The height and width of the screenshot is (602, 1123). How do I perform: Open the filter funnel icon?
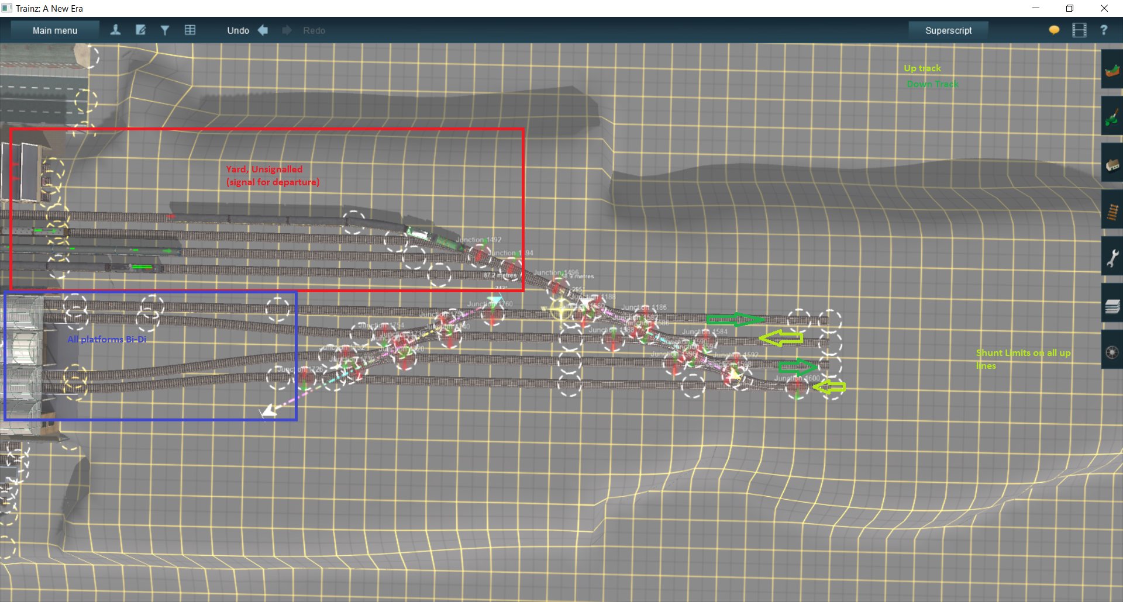pyautogui.click(x=165, y=30)
